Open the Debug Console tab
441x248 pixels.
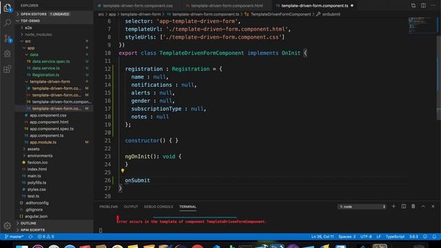[158, 207]
